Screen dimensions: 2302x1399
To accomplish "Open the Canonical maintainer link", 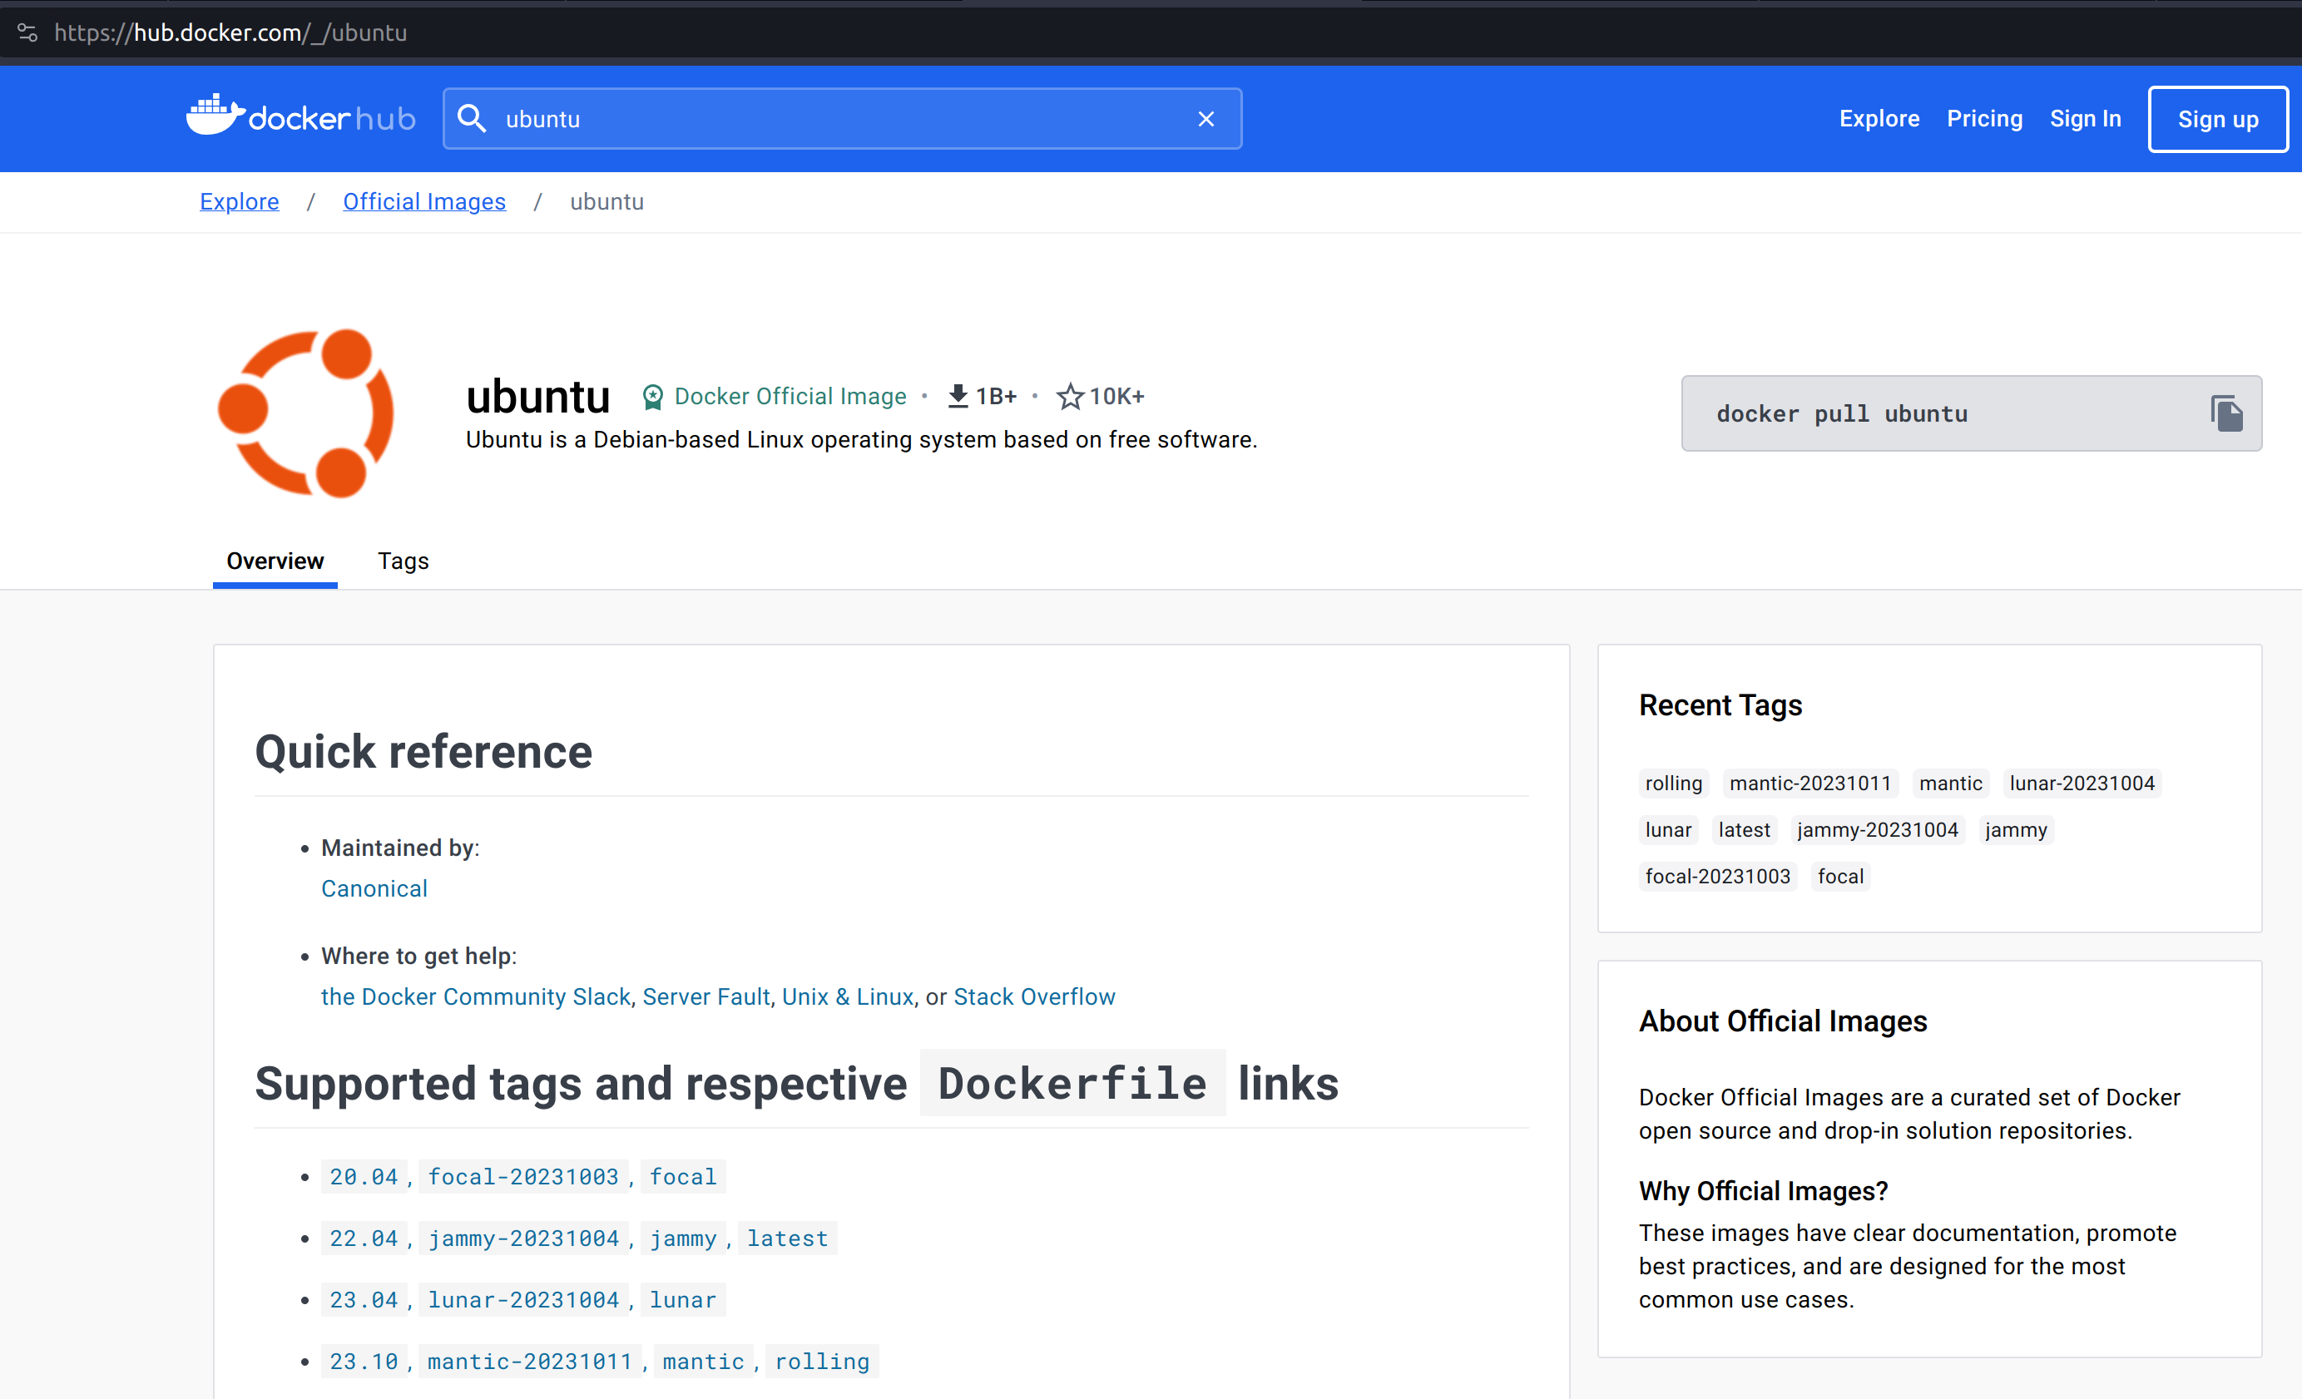I will [x=374, y=888].
